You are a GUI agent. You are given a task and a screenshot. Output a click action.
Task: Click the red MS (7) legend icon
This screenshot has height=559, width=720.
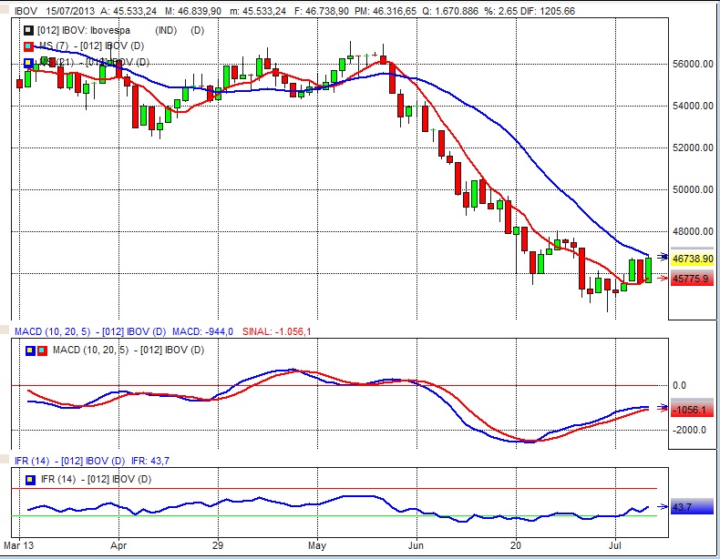pos(29,46)
